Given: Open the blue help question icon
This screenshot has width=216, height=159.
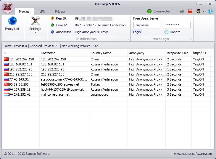Looking at the screenshot, I should [x=210, y=11].
